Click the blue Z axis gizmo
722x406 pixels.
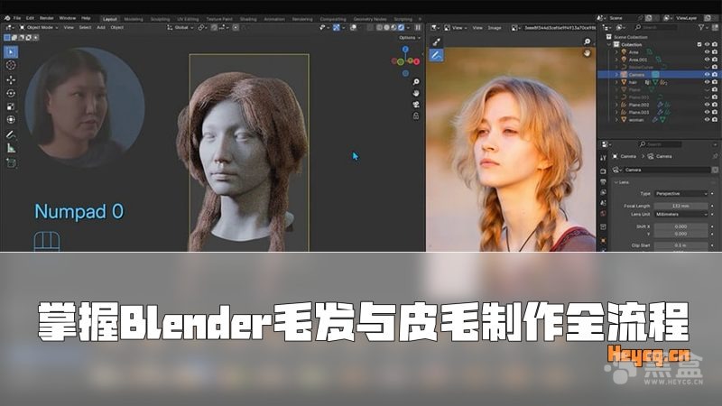coord(405,49)
